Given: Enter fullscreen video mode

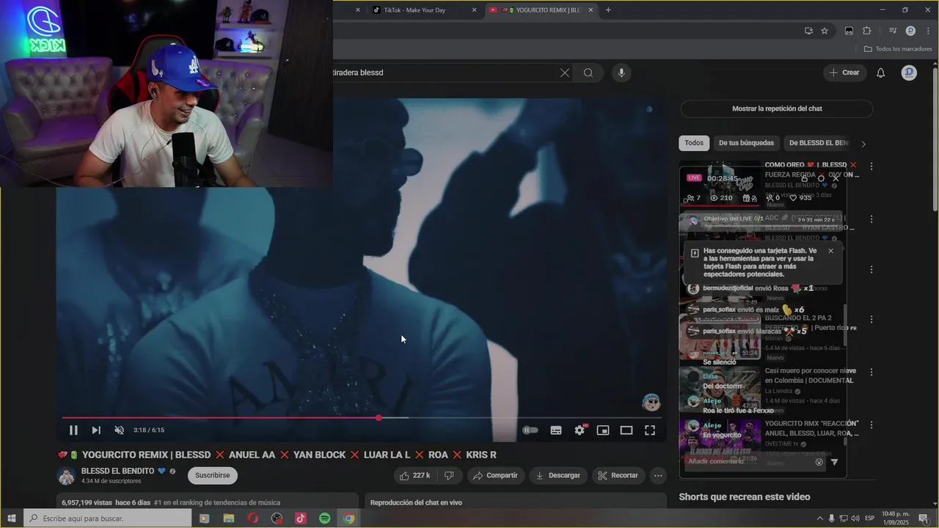Looking at the screenshot, I should tap(650, 430).
